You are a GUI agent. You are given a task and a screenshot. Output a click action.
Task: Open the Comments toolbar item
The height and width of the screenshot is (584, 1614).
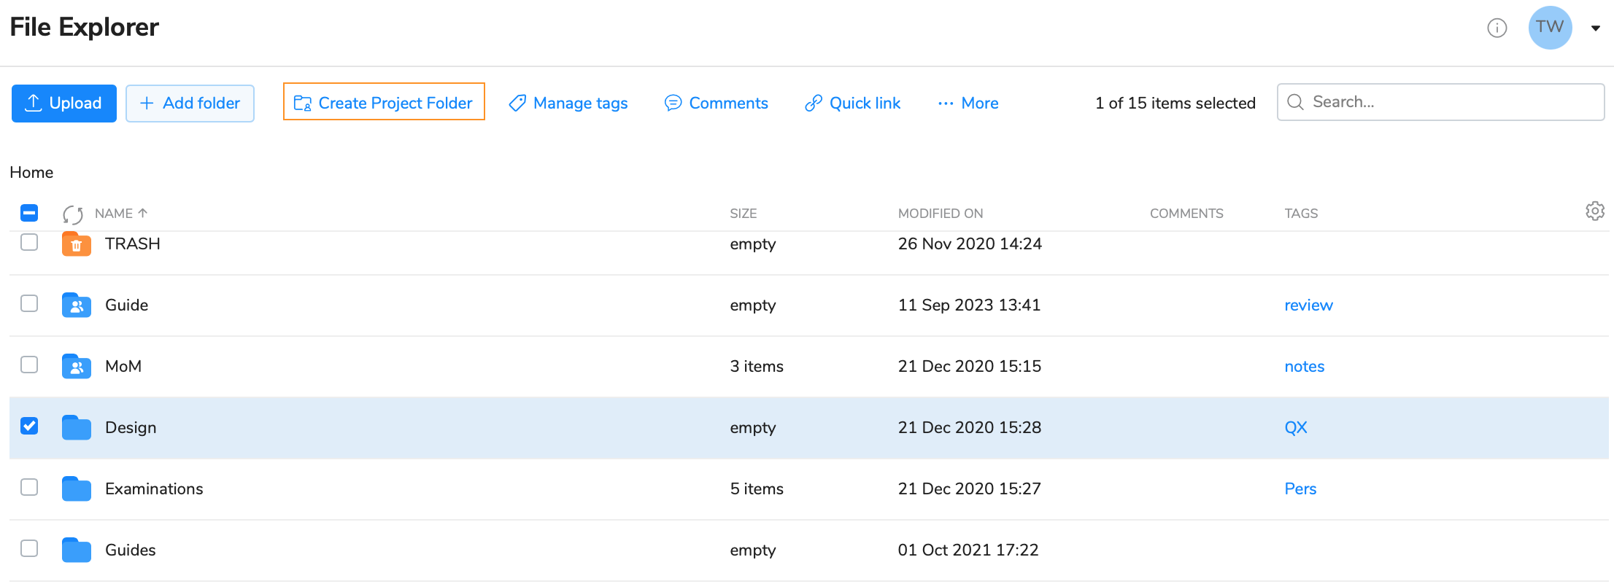(x=717, y=104)
